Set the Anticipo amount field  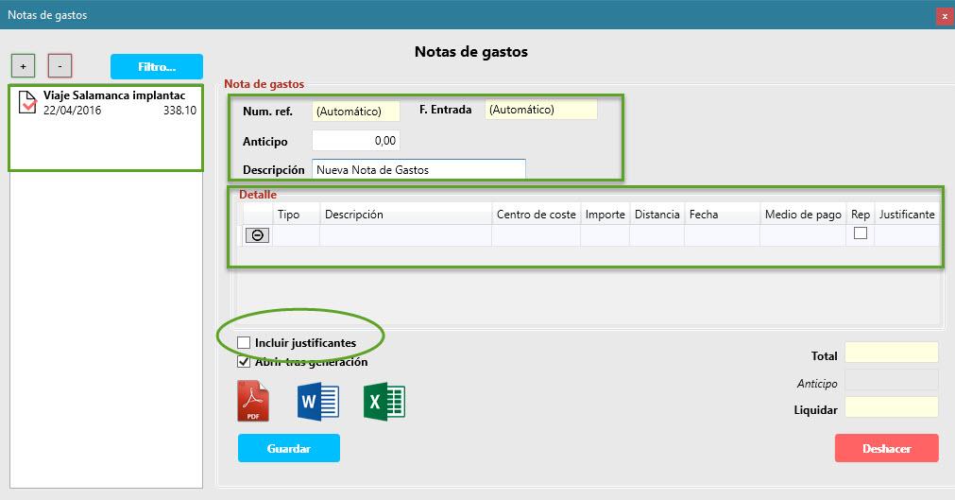(356, 140)
